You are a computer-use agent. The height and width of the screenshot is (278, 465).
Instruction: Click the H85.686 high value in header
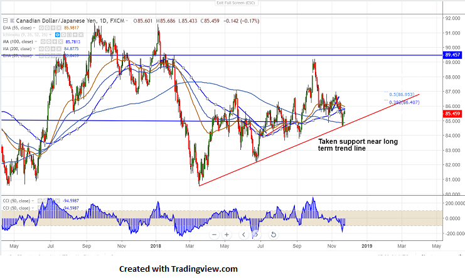tap(166, 21)
